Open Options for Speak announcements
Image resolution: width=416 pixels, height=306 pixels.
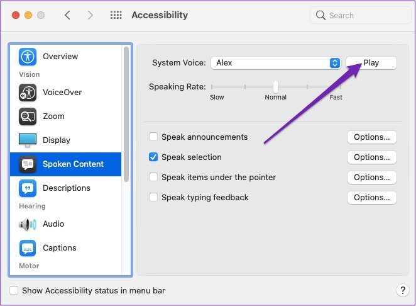pos(371,137)
